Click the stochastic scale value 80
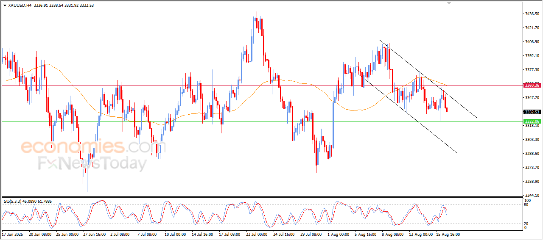Image resolution: width=543 pixels, height=240 pixels. coord(527,205)
